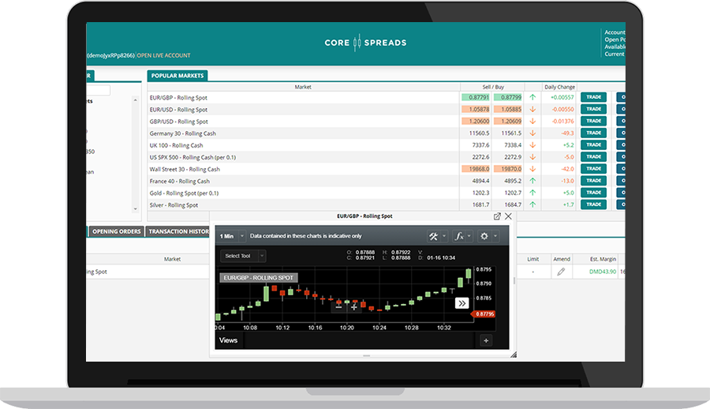Click TRADE button for US SPX 500

tap(593, 156)
